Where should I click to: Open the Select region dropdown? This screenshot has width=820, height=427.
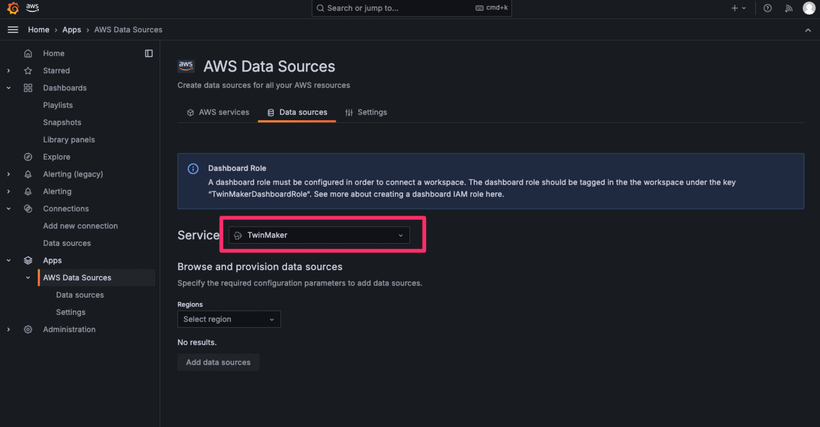229,319
